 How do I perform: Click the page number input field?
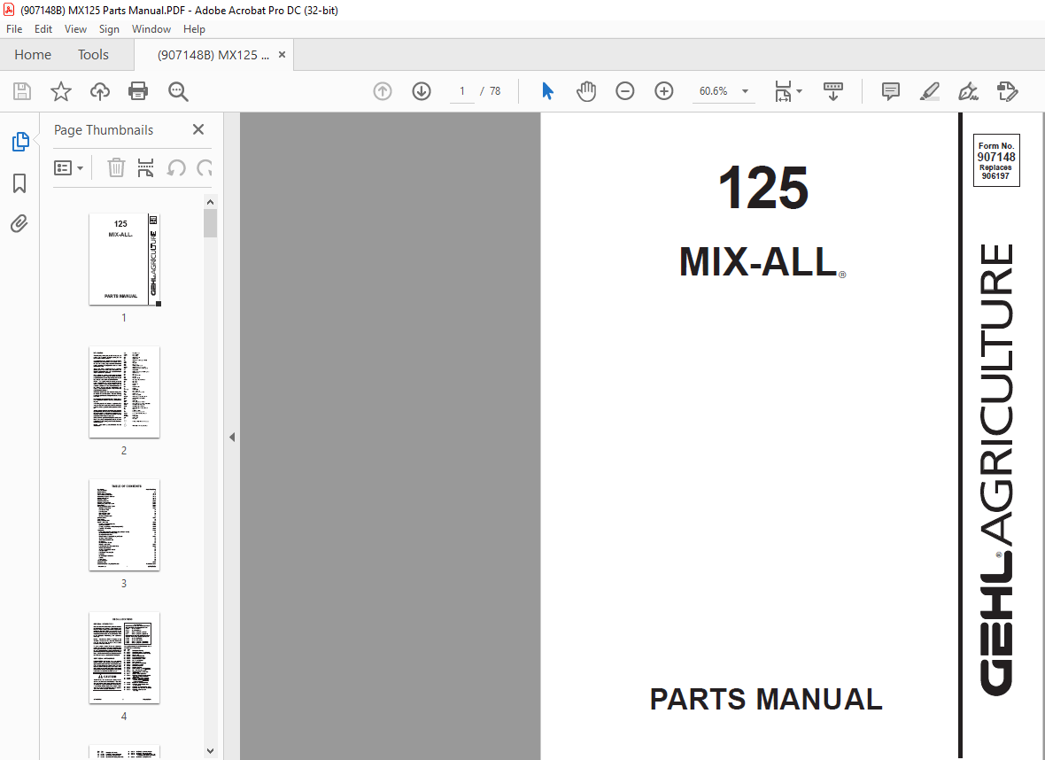click(462, 91)
